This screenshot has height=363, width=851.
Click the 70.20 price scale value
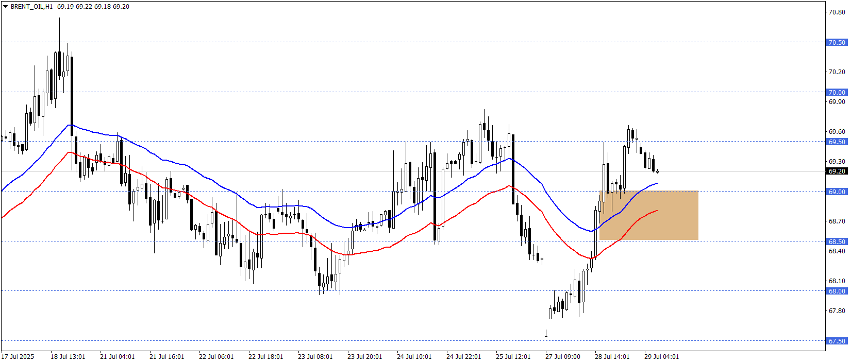tap(837, 72)
